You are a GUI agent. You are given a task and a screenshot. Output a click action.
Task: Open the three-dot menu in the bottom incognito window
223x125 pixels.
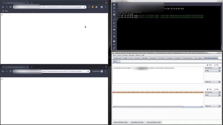[x=106, y=71]
